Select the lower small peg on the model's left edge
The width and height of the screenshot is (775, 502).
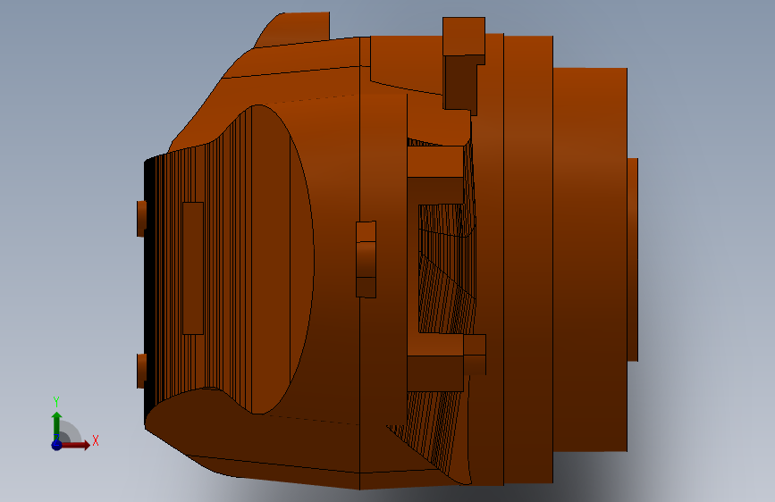coord(141,371)
